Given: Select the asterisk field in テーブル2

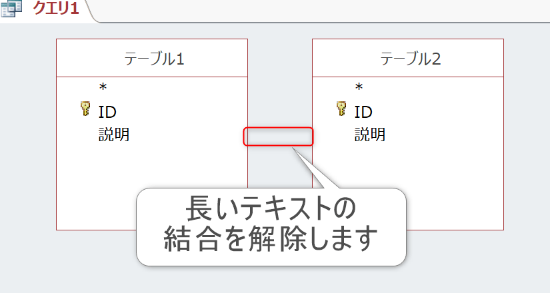Looking at the screenshot, I should [x=359, y=88].
